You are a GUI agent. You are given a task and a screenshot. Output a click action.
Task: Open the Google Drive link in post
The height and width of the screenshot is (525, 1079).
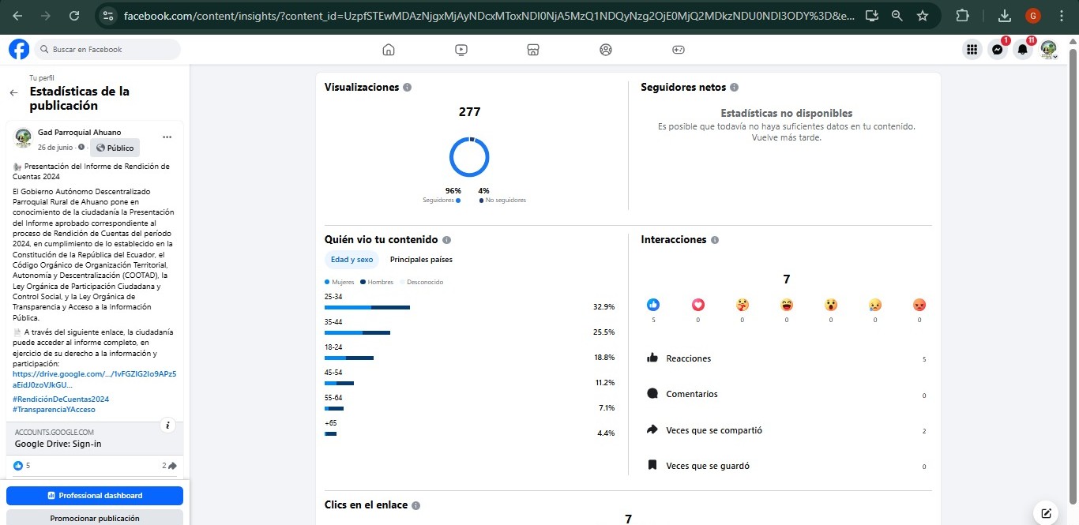click(x=94, y=379)
